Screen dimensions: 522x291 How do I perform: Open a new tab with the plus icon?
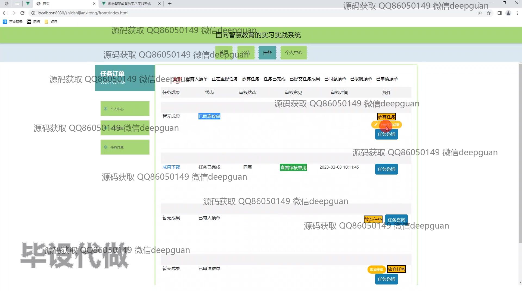(x=170, y=4)
